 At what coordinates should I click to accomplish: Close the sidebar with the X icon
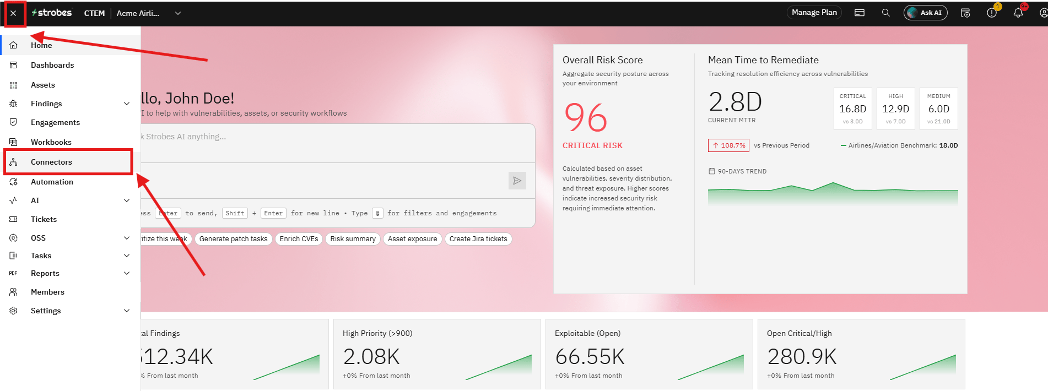coord(14,13)
